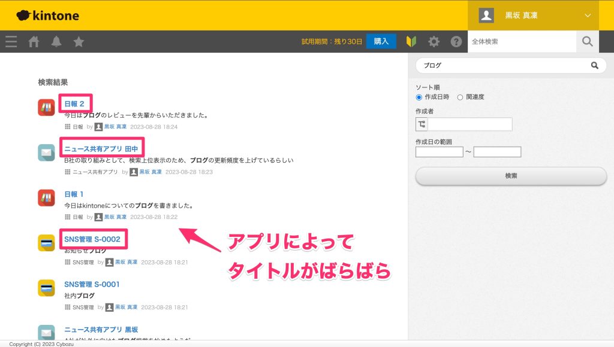Click the 18:21 timestamp in the S-0001 result

pos(164,307)
